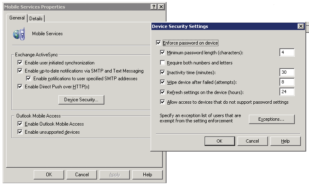This screenshot has height=188, width=309.
Task: Click the inactivity time minutes field
Action: [x=287, y=73]
